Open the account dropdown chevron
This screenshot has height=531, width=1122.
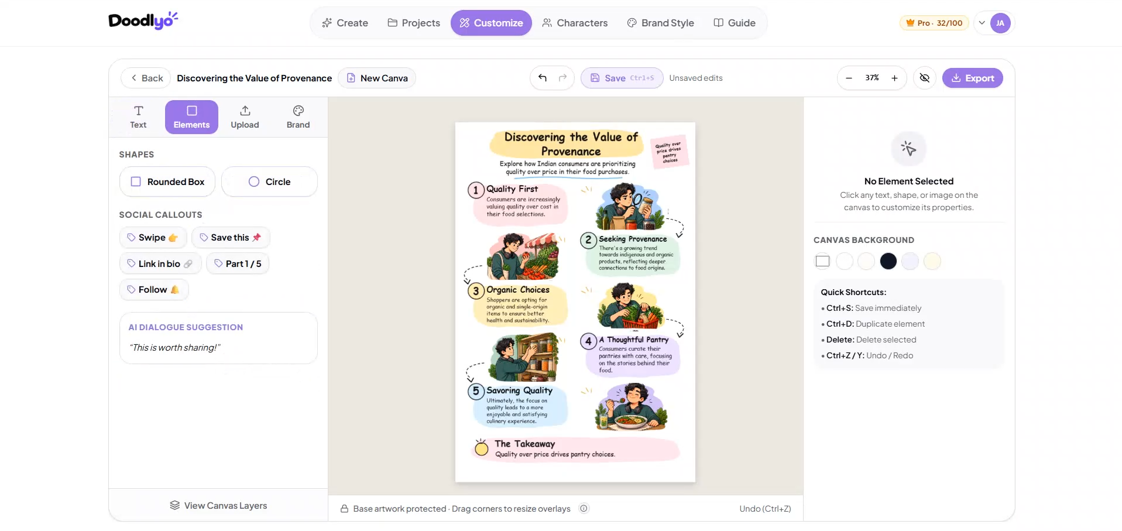coord(982,23)
